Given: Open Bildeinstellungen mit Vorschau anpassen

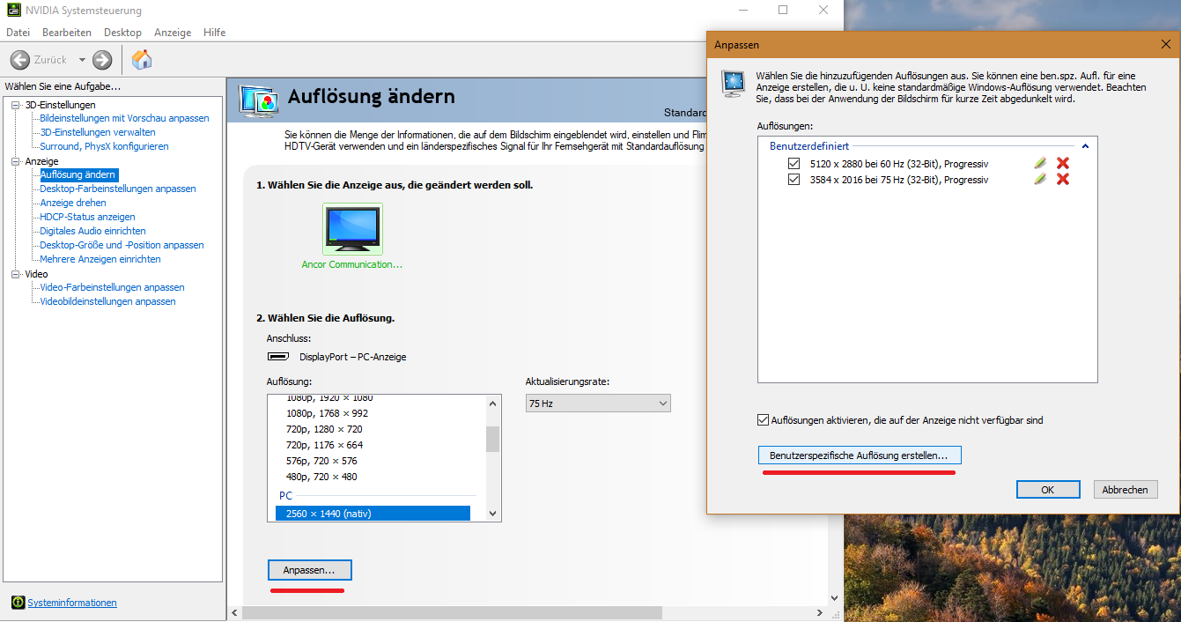Looking at the screenshot, I should point(124,118).
